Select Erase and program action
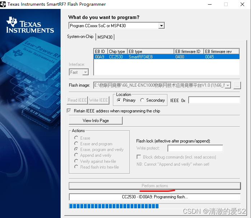Image resolution: width=251 pixels, height=218 pixels. 76,144
